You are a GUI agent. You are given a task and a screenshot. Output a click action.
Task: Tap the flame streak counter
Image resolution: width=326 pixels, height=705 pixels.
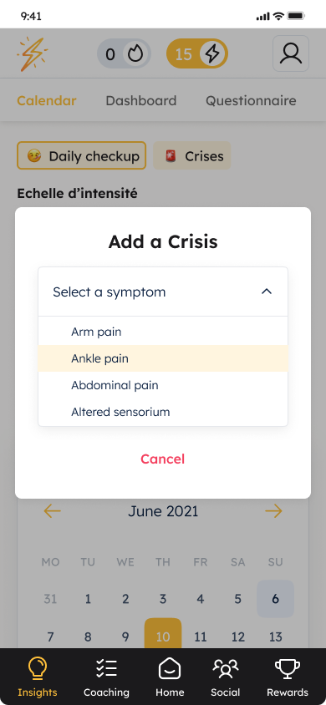[x=124, y=54]
